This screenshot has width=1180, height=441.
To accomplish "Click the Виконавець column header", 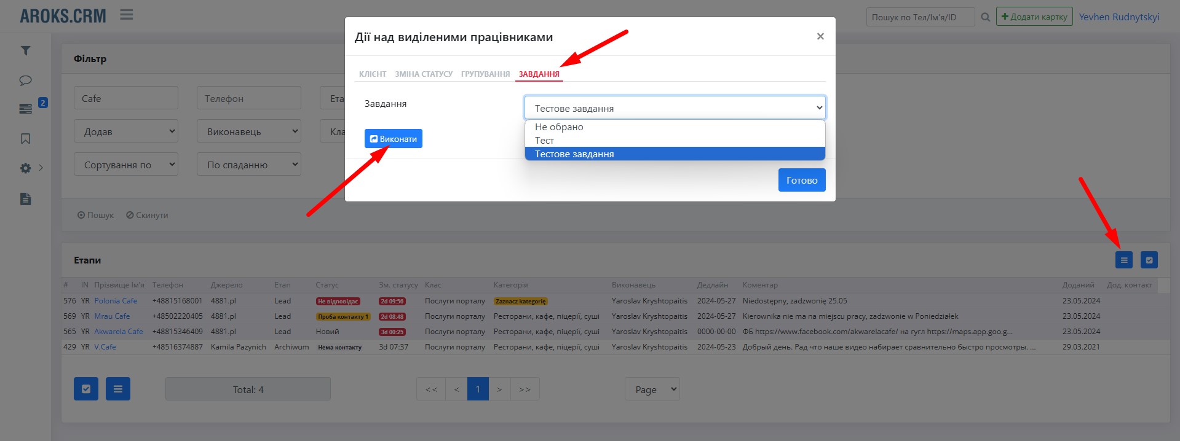I will click(633, 285).
